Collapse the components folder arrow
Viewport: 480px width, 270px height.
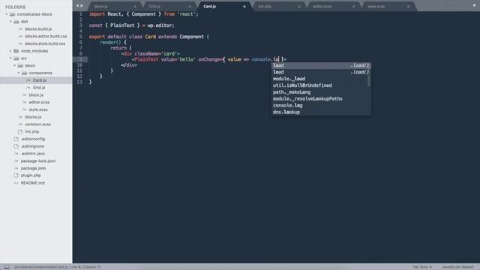[19, 73]
